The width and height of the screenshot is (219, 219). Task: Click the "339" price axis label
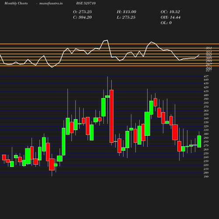pyautogui.click(x=206, y=122)
